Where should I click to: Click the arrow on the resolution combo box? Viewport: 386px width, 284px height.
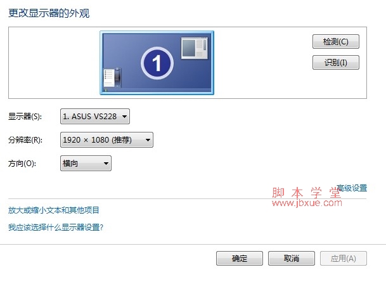point(148,140)
